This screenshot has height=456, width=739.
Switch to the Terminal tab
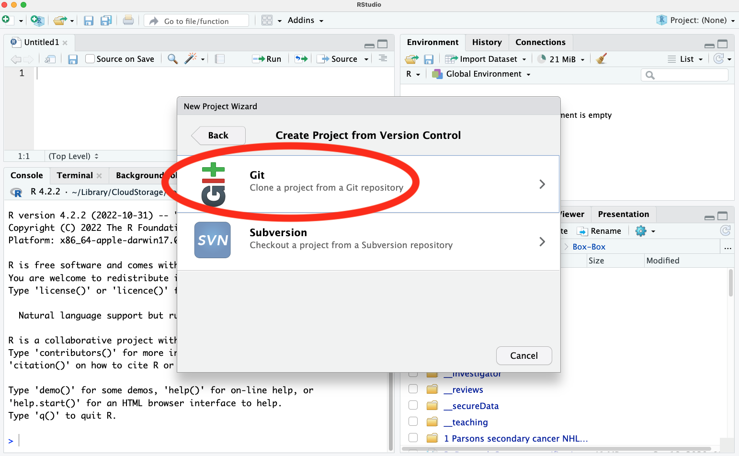pos(75,175)
